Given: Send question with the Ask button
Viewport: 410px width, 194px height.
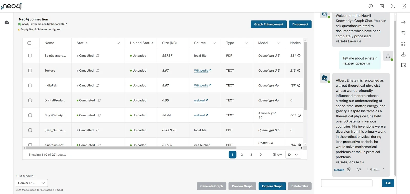Looking at the screenshot, I should [388, 183].
